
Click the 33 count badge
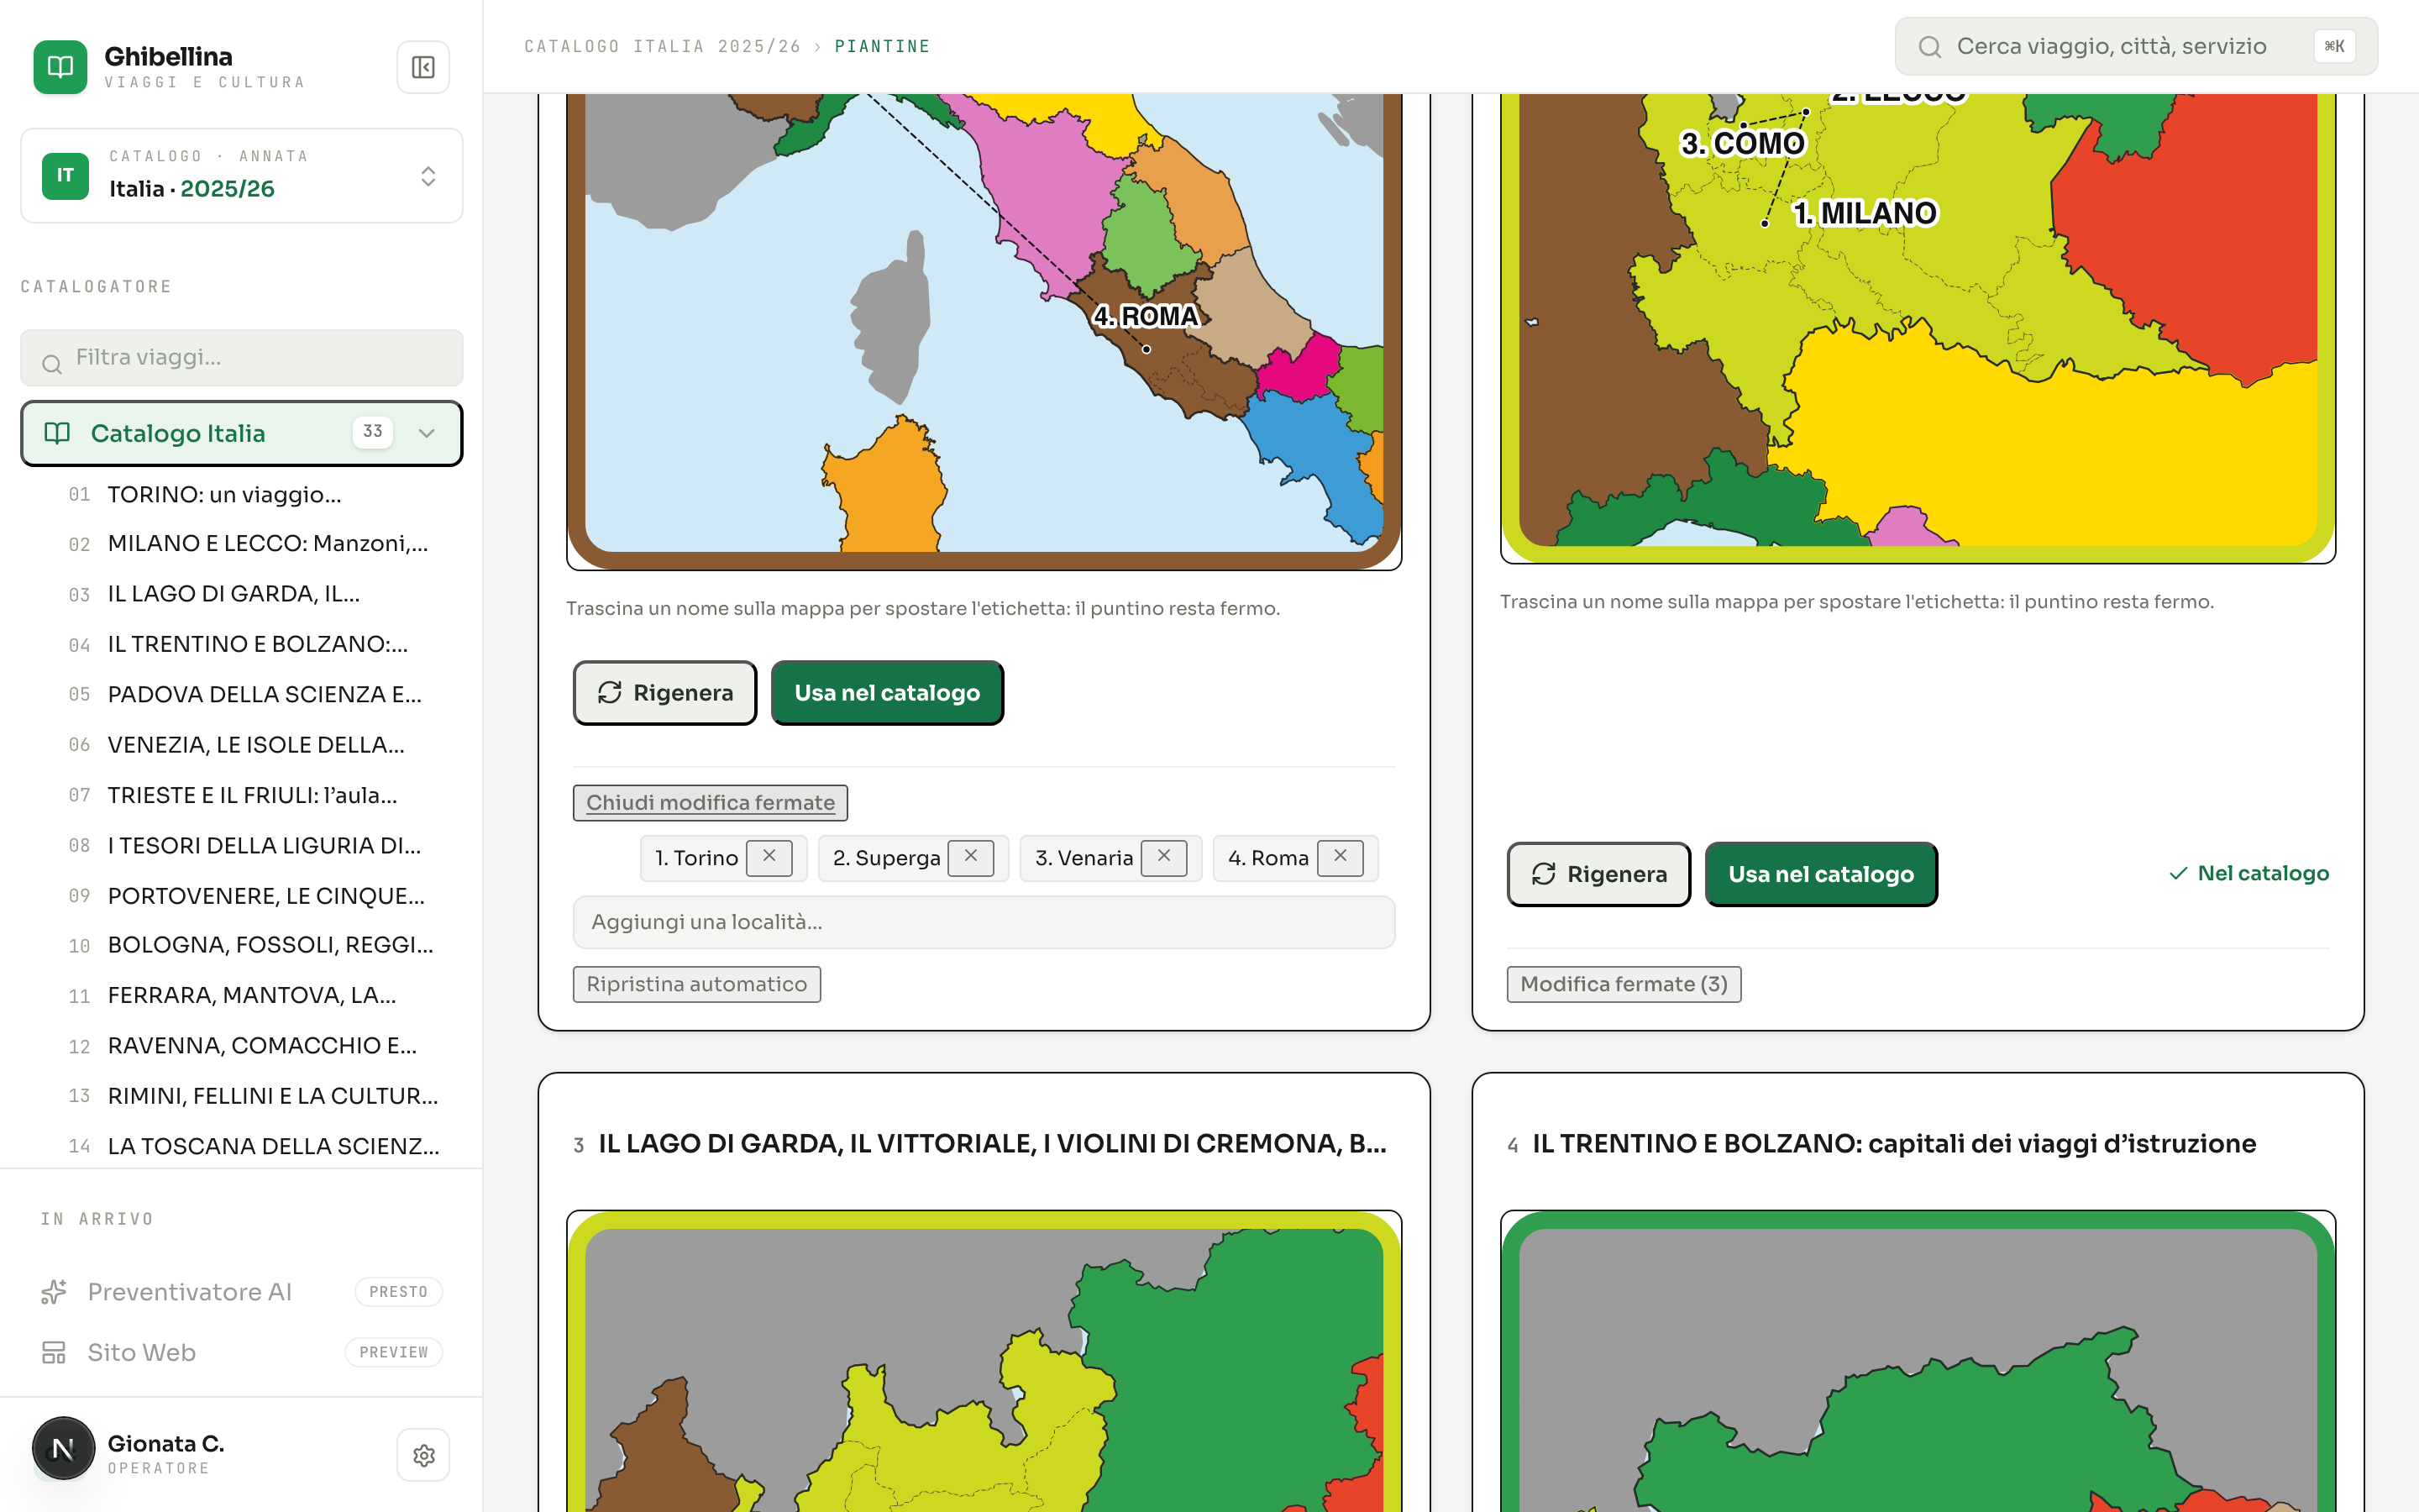[373, 432]
